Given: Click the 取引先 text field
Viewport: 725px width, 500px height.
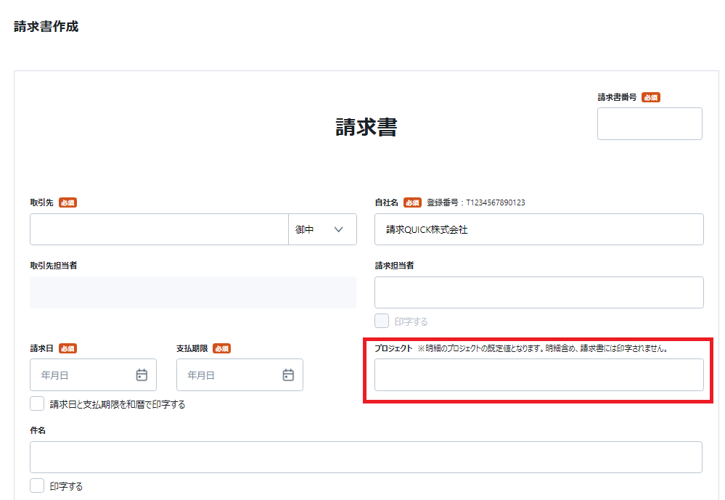Looking at the screenshot, I should [159, 229].
